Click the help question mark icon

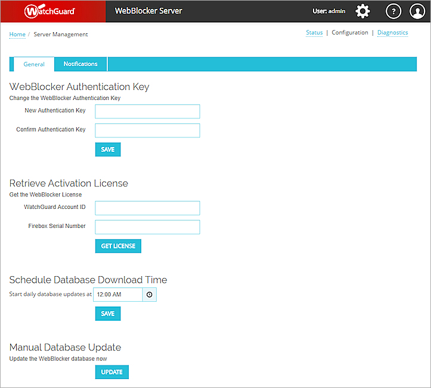(393, 11)
